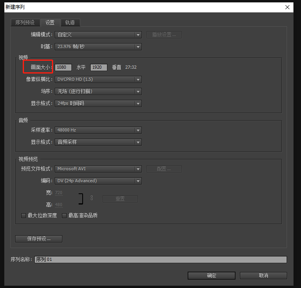The height and width of the screenshot is (288, 301).
Task: Switch to the 序列预设 tab
Action: point(25,23)
